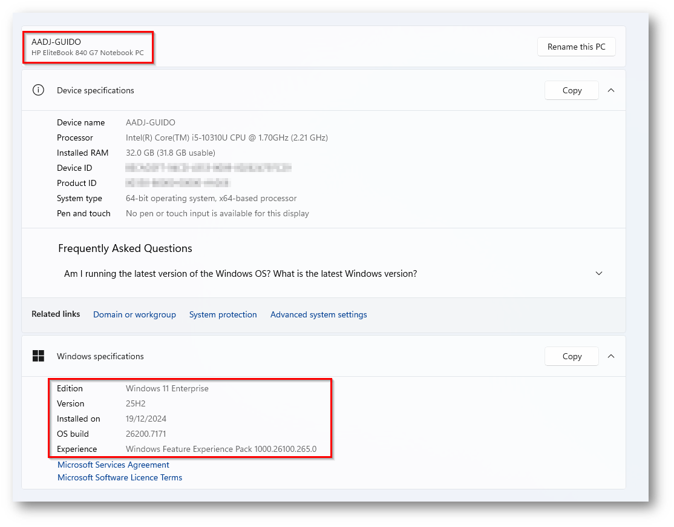Click the Windows logo icon
The height and width of the screenshot is (527, 674).
[x=38, y=356]
